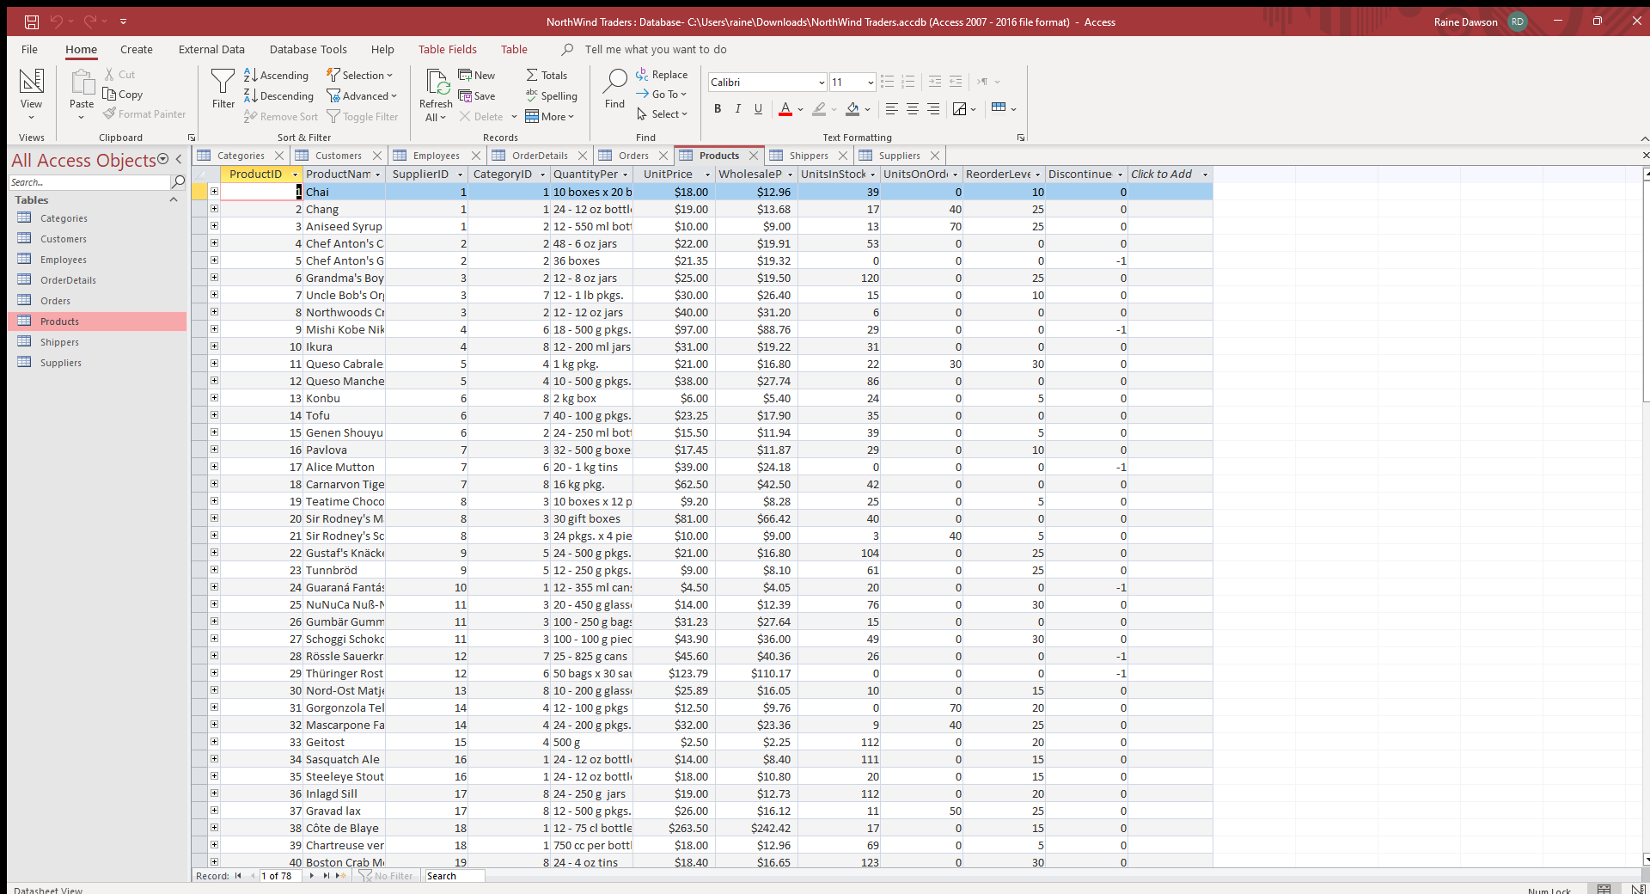This screenshot has height=894, width=1650.
Task: Toggle Underline text formatting
Action: [758, 109]
